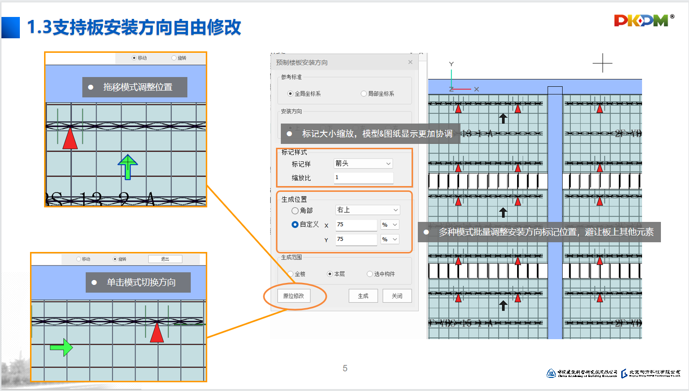This screenshot has height=391, width=689.
Task: Set the generation range to 本层
Action: pyautogui.click(x=330, y=274)
